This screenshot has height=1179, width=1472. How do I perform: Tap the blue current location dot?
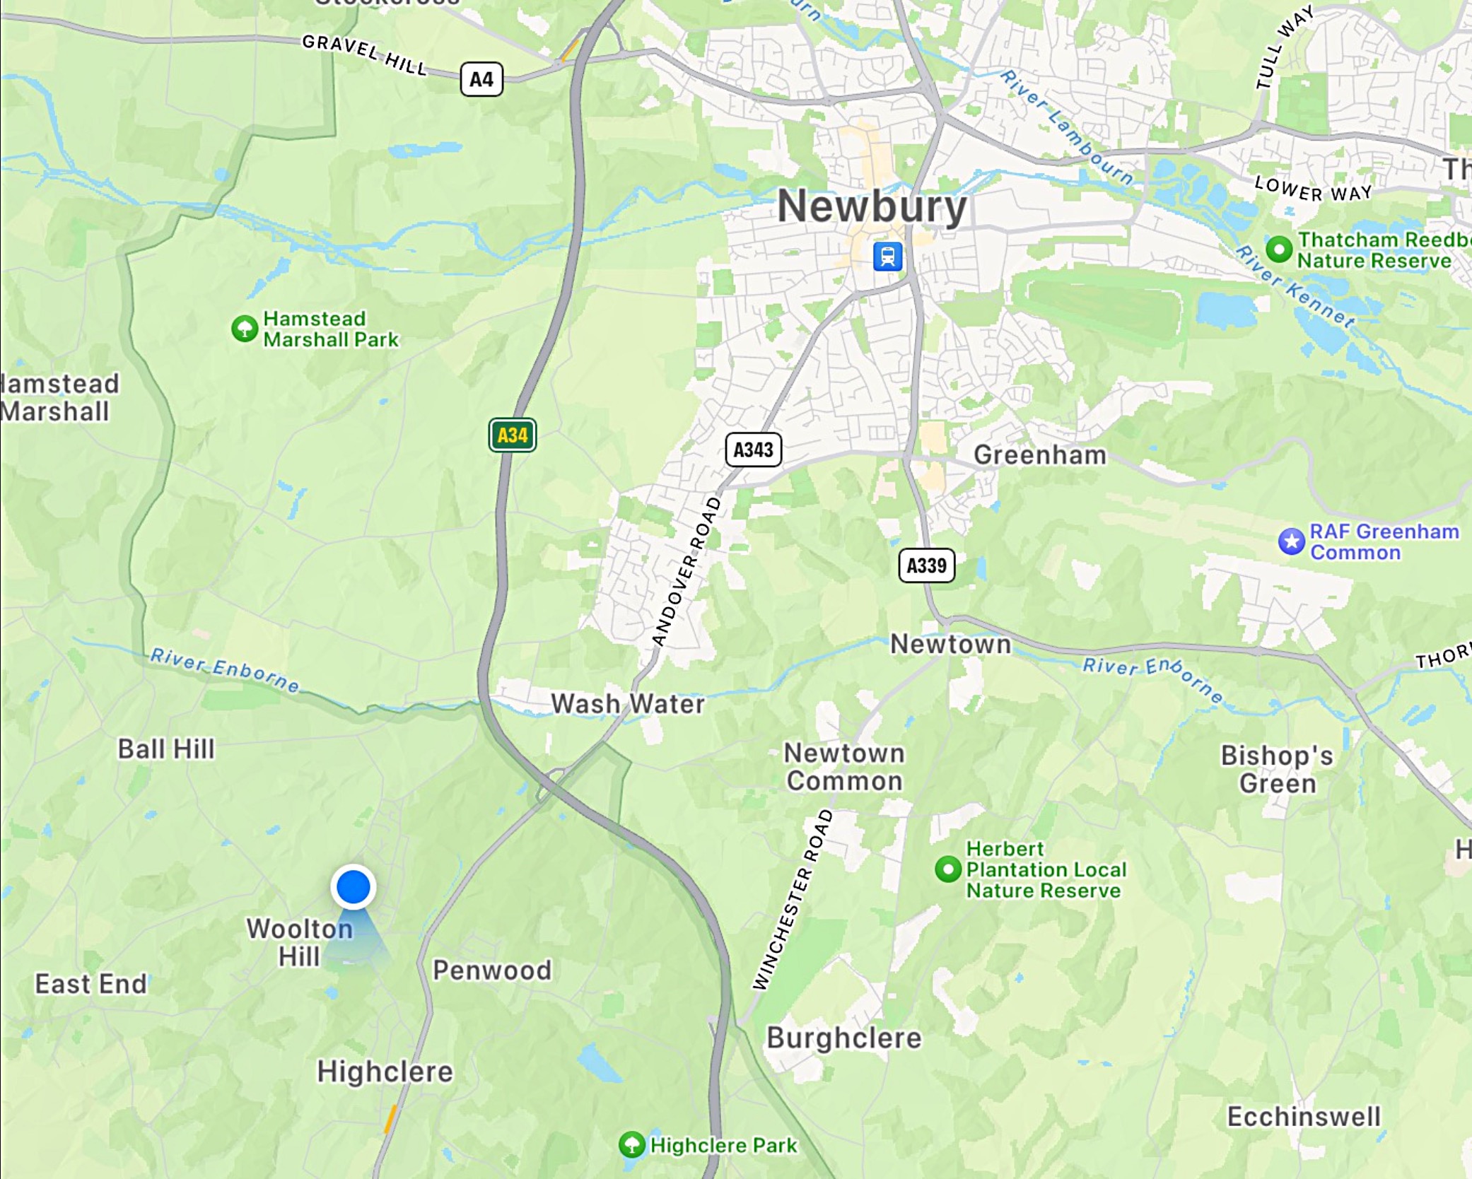pyautogui.click(x=353, y=886)
